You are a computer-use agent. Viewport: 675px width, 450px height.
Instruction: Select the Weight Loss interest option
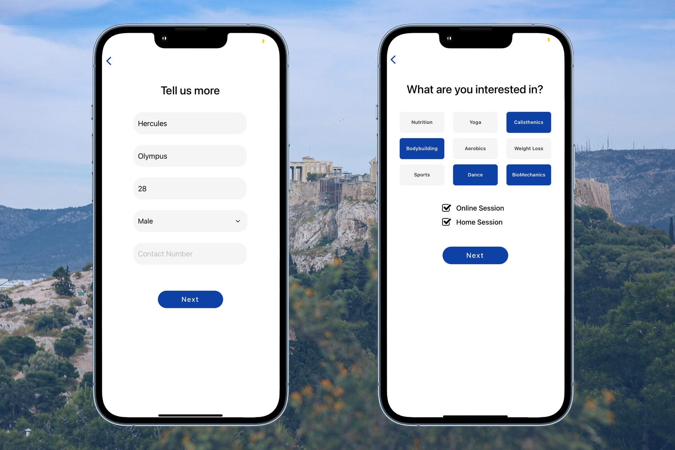[x=528, y=148]
